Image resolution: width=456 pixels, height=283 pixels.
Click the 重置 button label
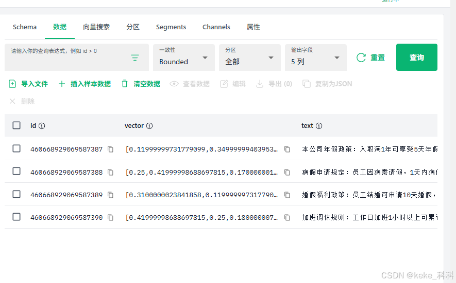[x=378, y=58]
